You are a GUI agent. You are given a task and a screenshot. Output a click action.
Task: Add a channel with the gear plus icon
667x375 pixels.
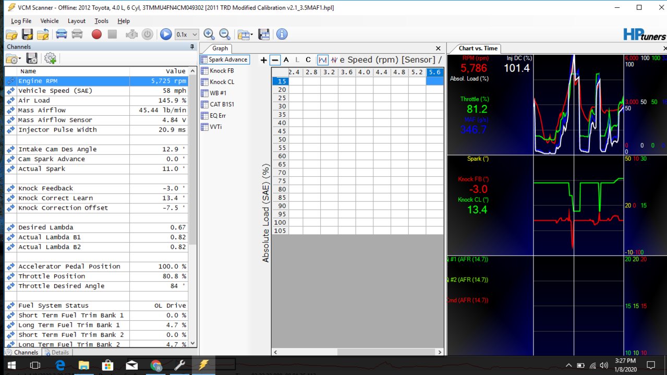pos(50,58)
